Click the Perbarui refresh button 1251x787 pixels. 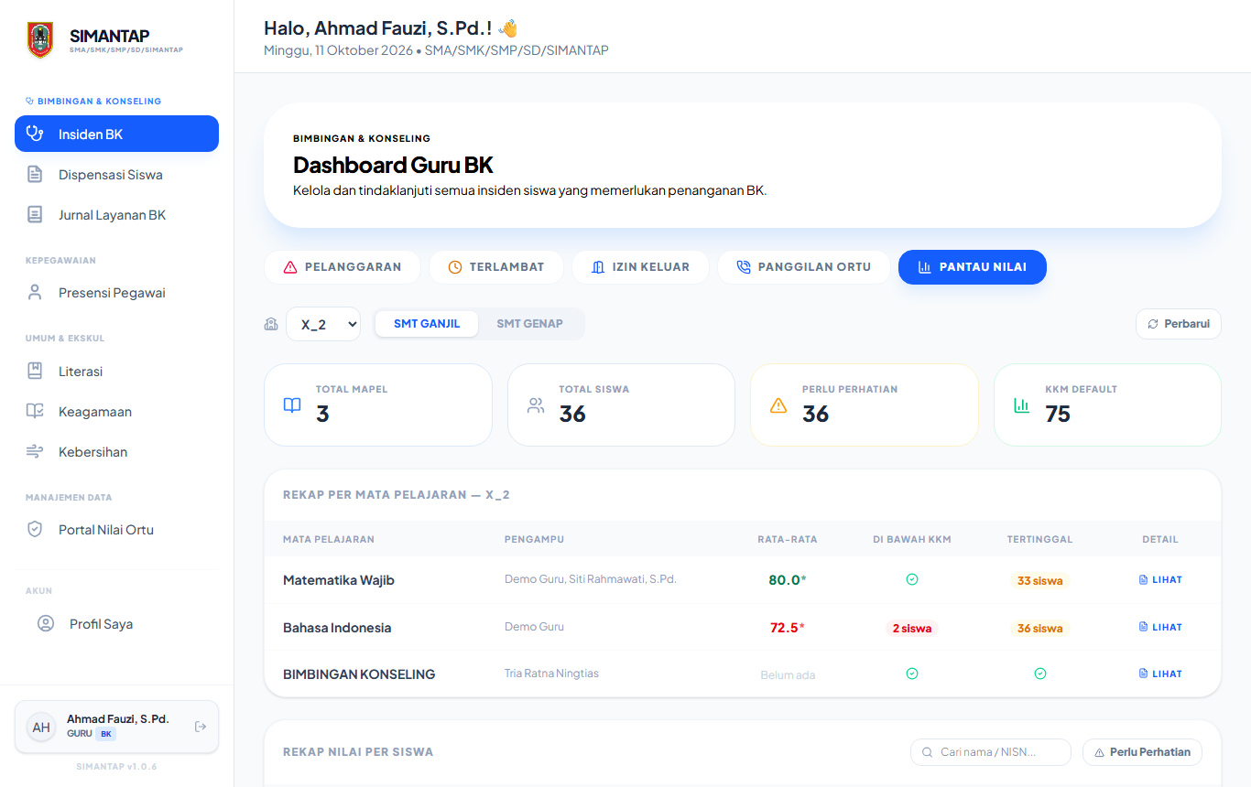click(1178, 324)
